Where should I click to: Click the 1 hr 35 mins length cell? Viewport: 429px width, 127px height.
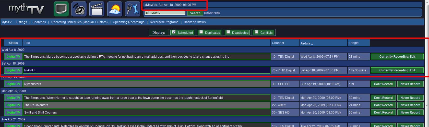click(x=359, y=70)
